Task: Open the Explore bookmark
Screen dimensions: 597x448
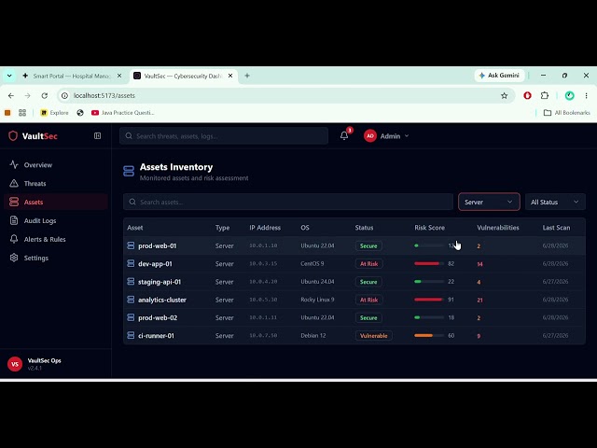Action: (54, 113)
